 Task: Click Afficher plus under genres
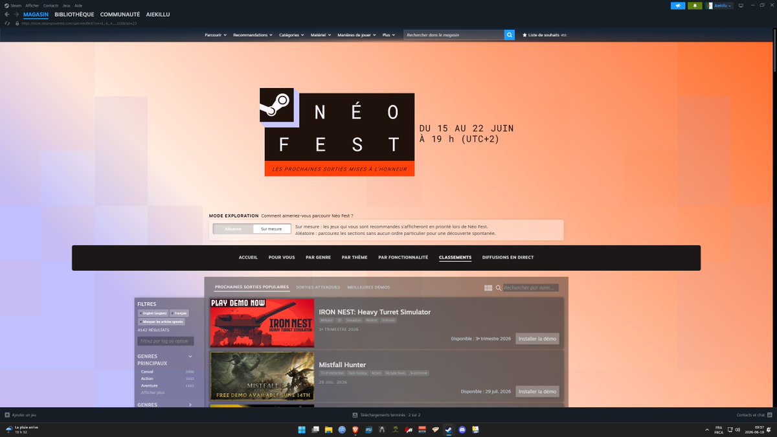tap(153, 393)
